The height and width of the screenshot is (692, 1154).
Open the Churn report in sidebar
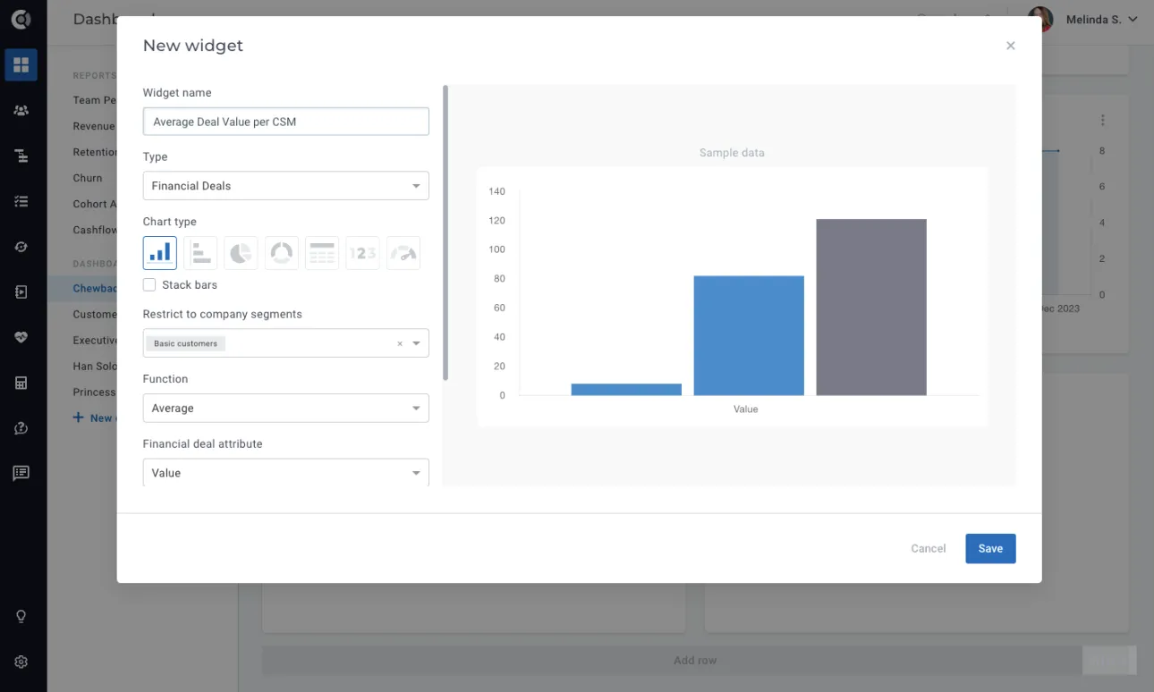click(x=88, y=178)
